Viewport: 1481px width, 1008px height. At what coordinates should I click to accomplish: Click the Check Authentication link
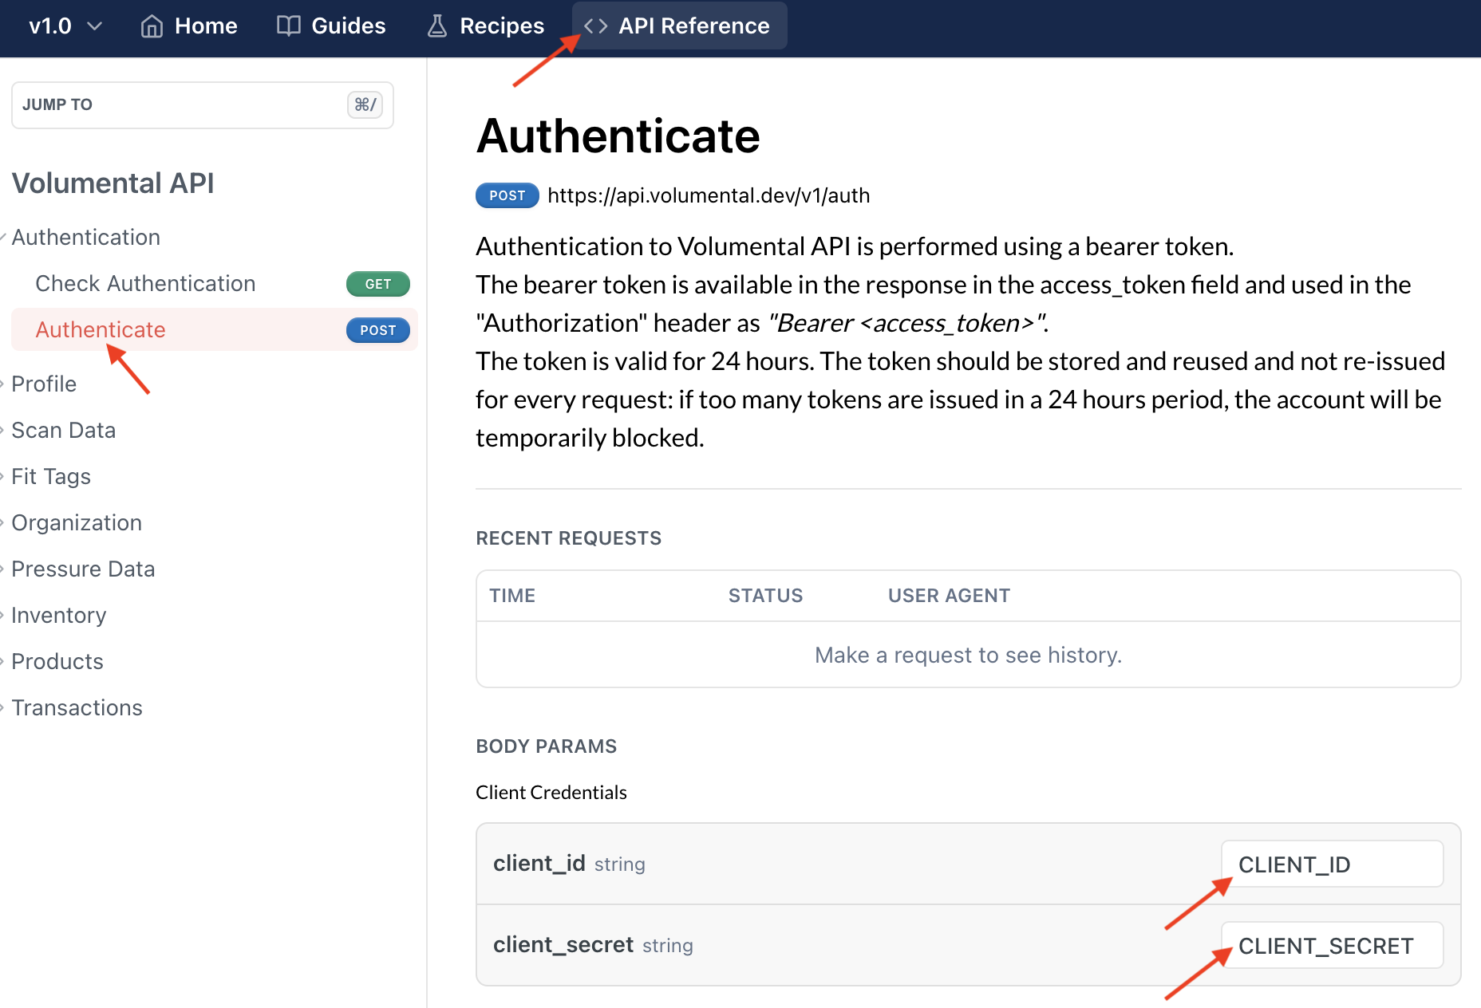[x=144, y=283]
